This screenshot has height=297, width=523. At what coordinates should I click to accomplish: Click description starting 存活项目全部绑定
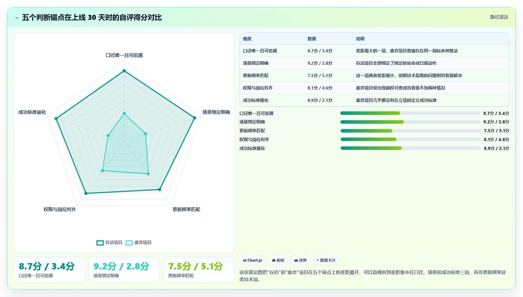click(x=396, y=63)
